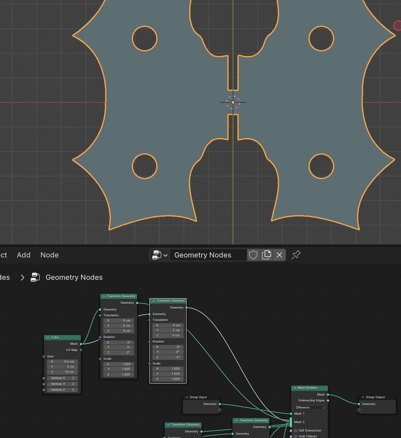Image resolution: width=401 pixels, height=438 pixels.
Task: Click Scale X 1.000 in first Transform node
Action: tap(119, 364)
